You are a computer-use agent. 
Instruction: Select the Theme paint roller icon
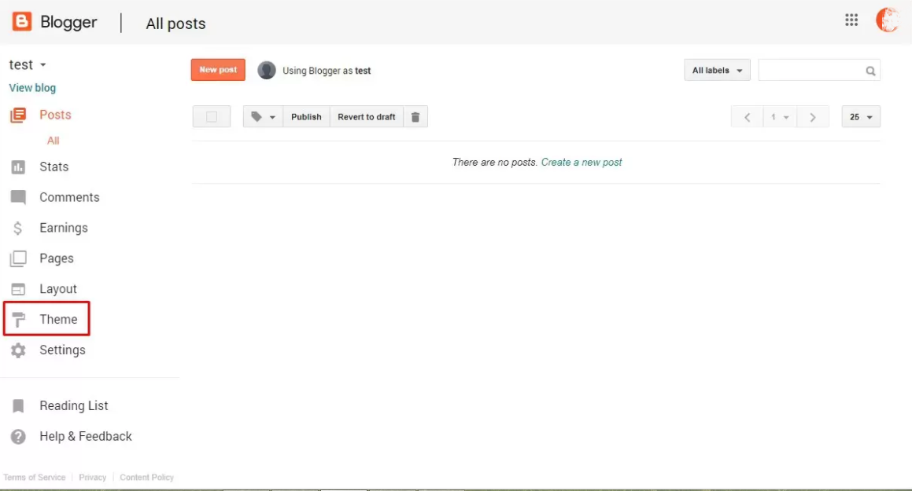17,319
